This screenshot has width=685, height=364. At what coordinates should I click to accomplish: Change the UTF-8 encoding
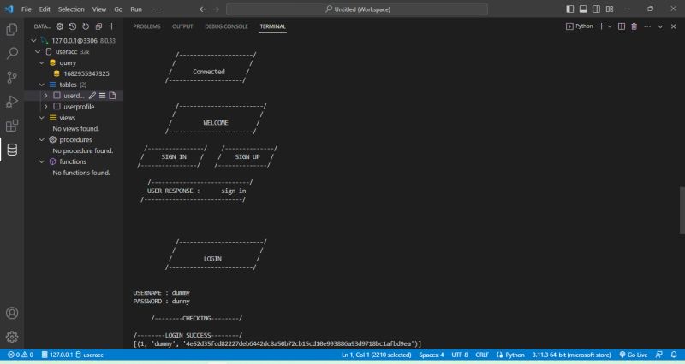pyautogui.click(x=460, y=355)
